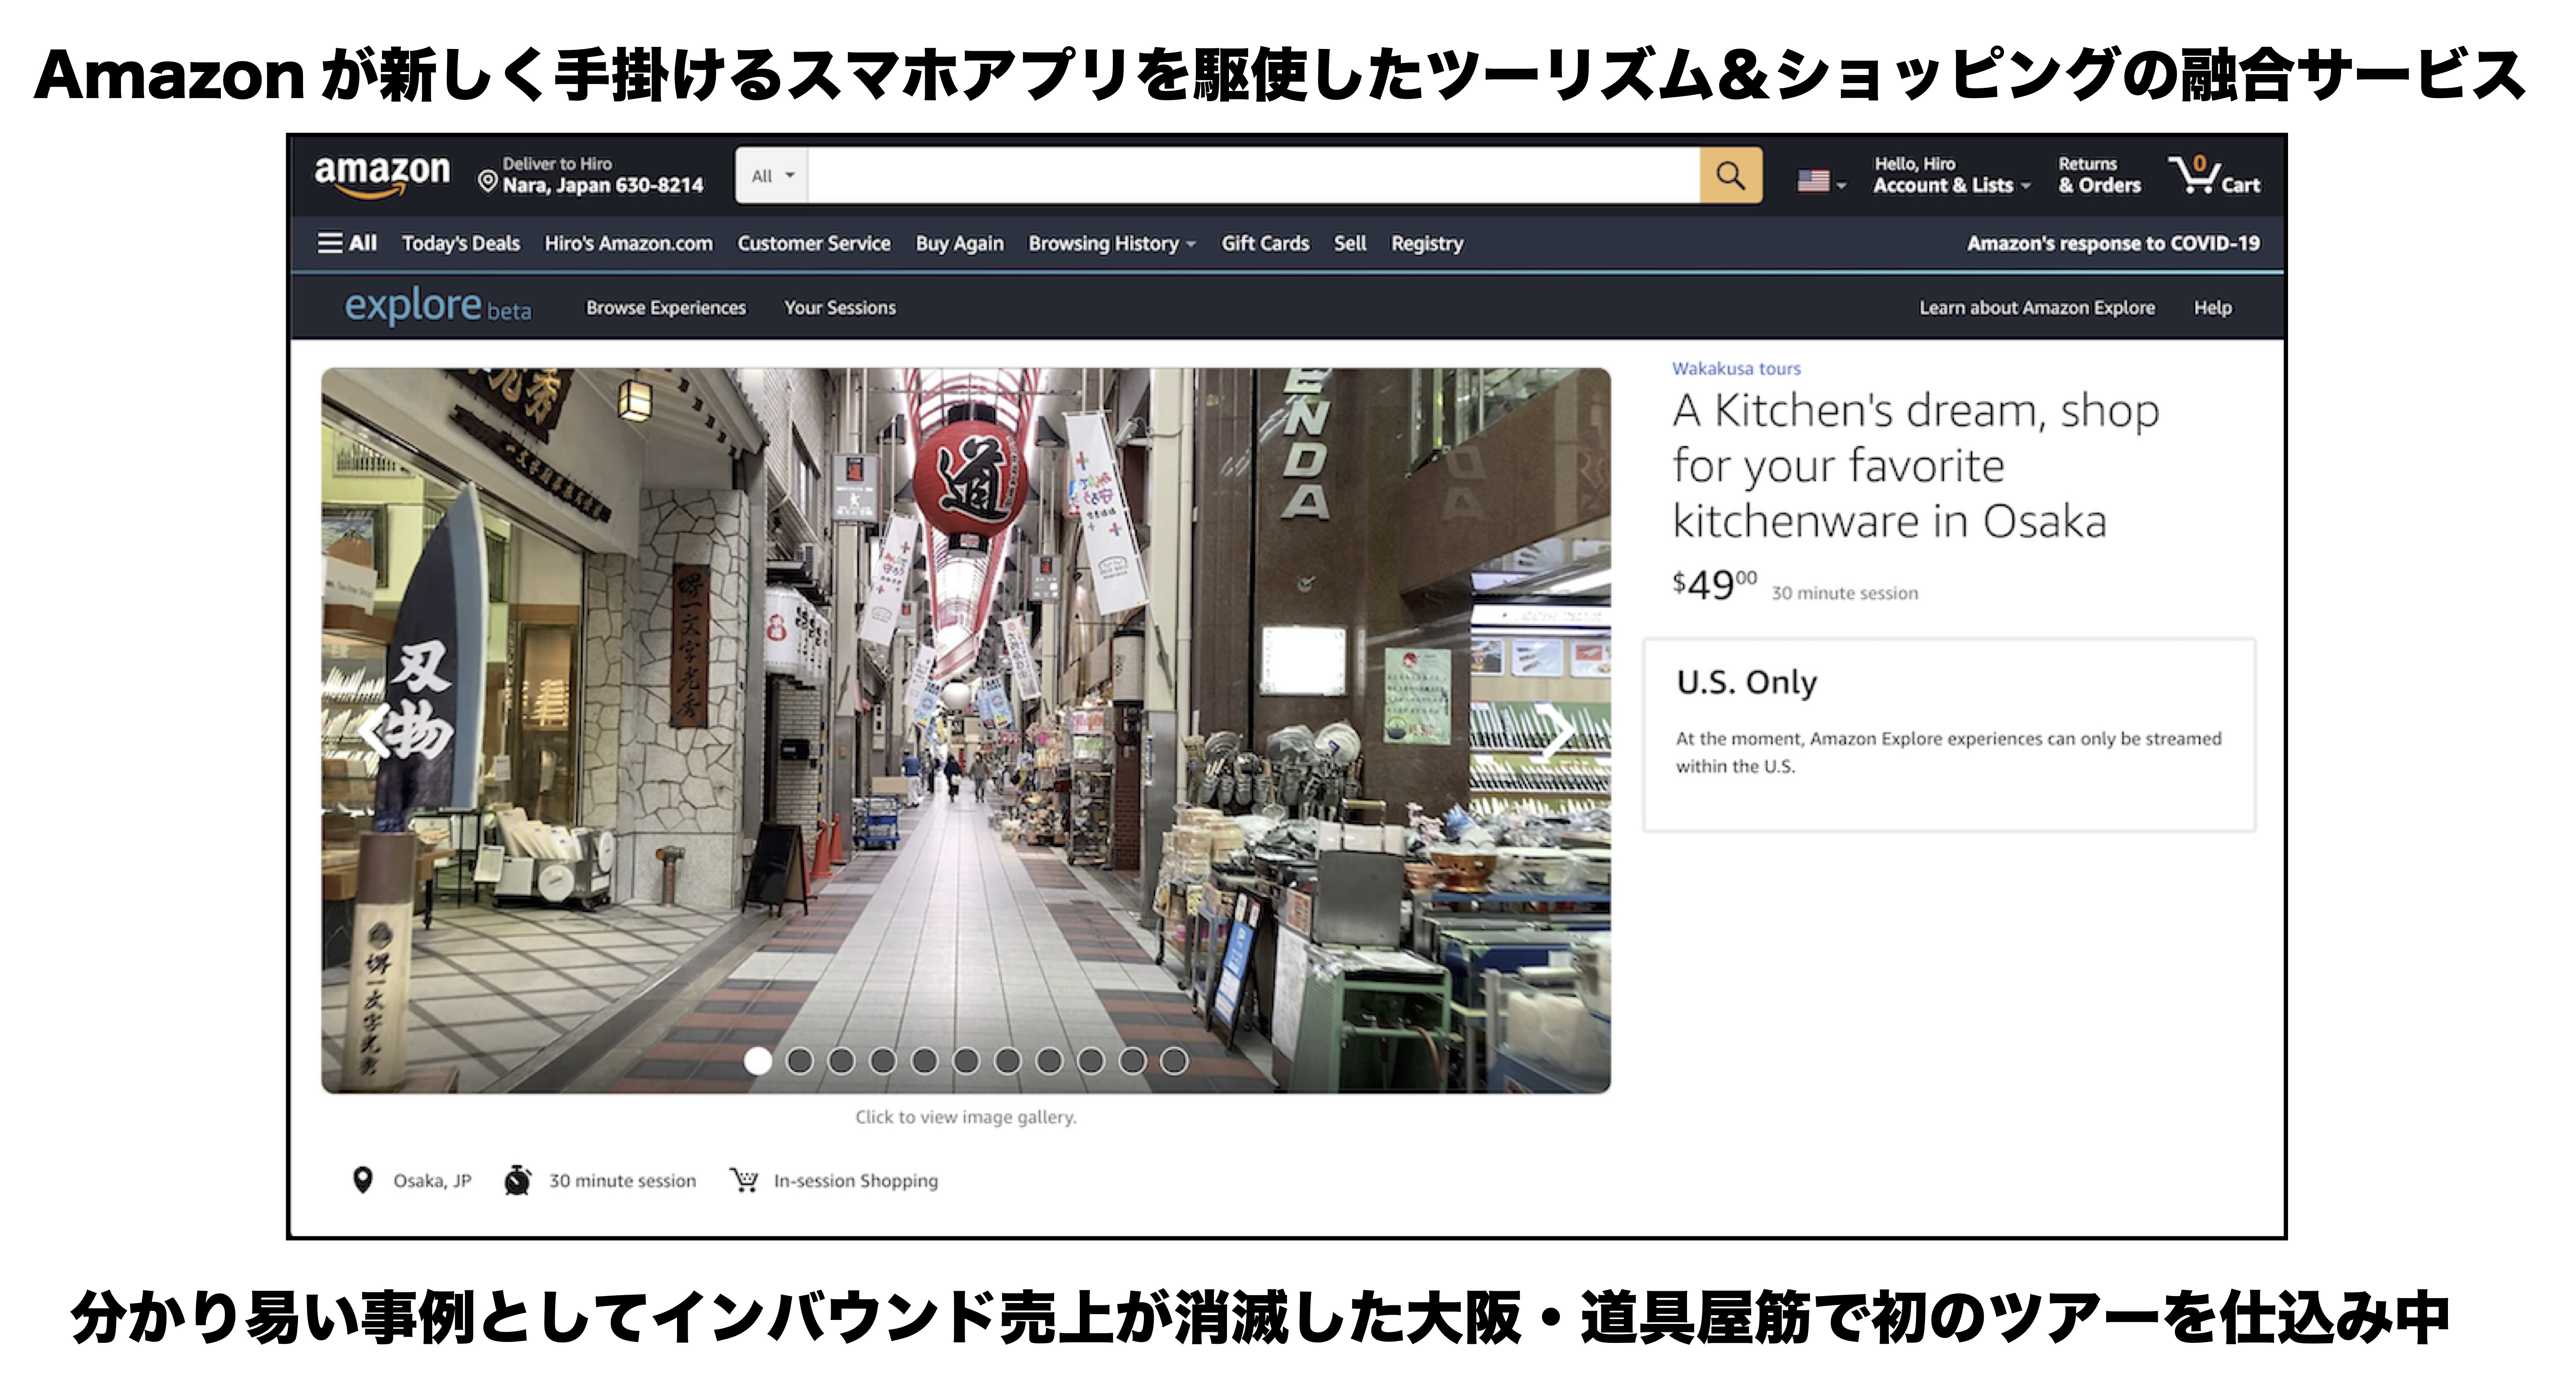Click the $49.00 price text
Viewport: 2576px width, 1395px height.
[1714, 585]
